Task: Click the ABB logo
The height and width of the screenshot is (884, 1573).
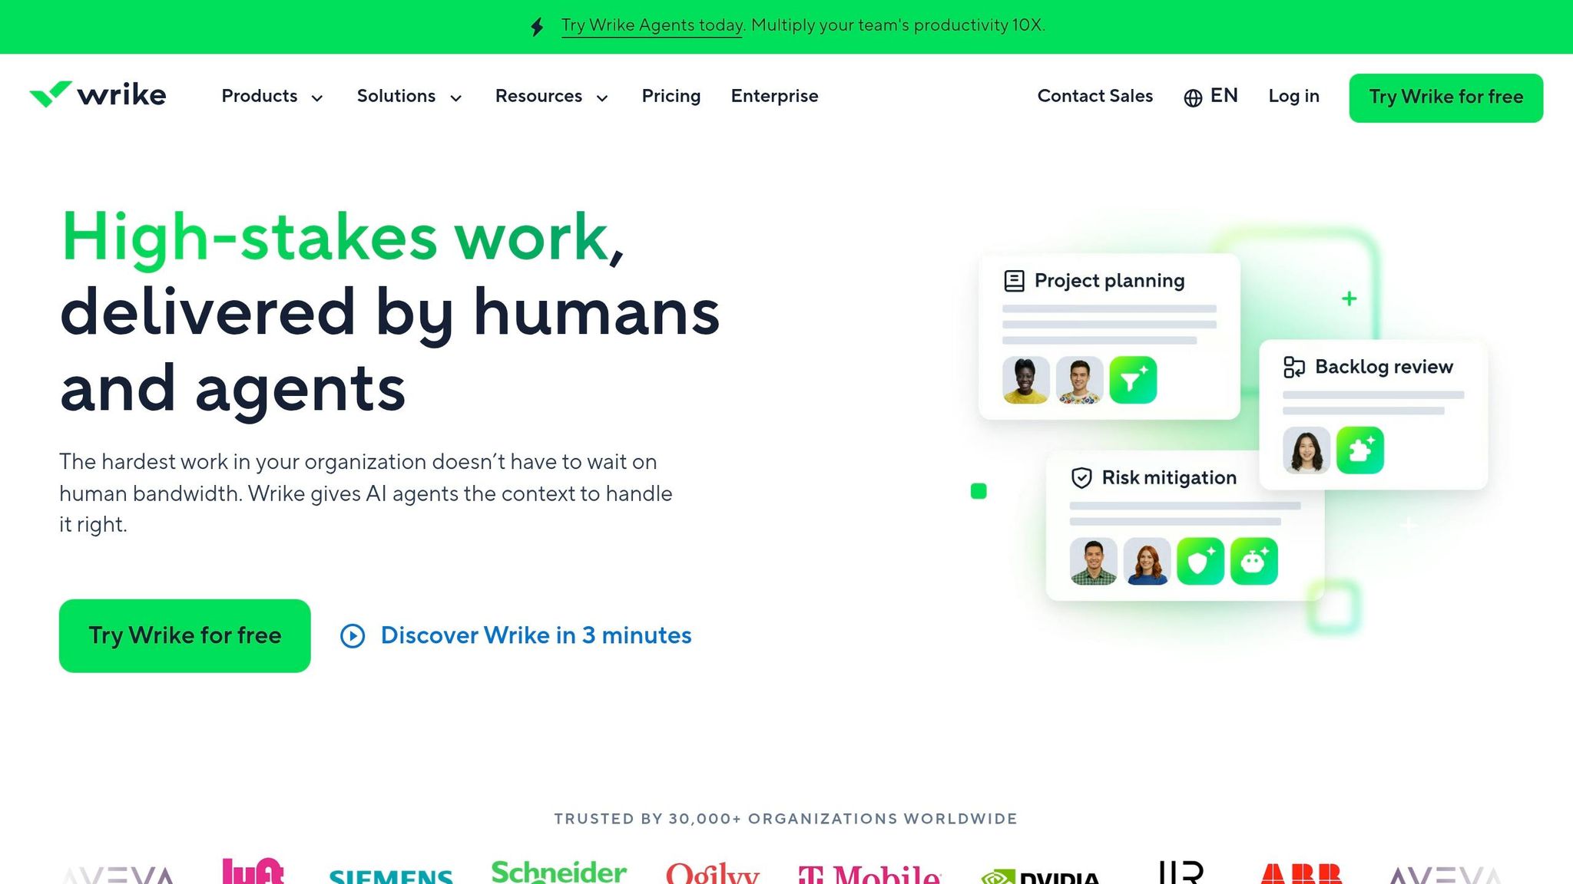Action: (x=1300, y=873)
